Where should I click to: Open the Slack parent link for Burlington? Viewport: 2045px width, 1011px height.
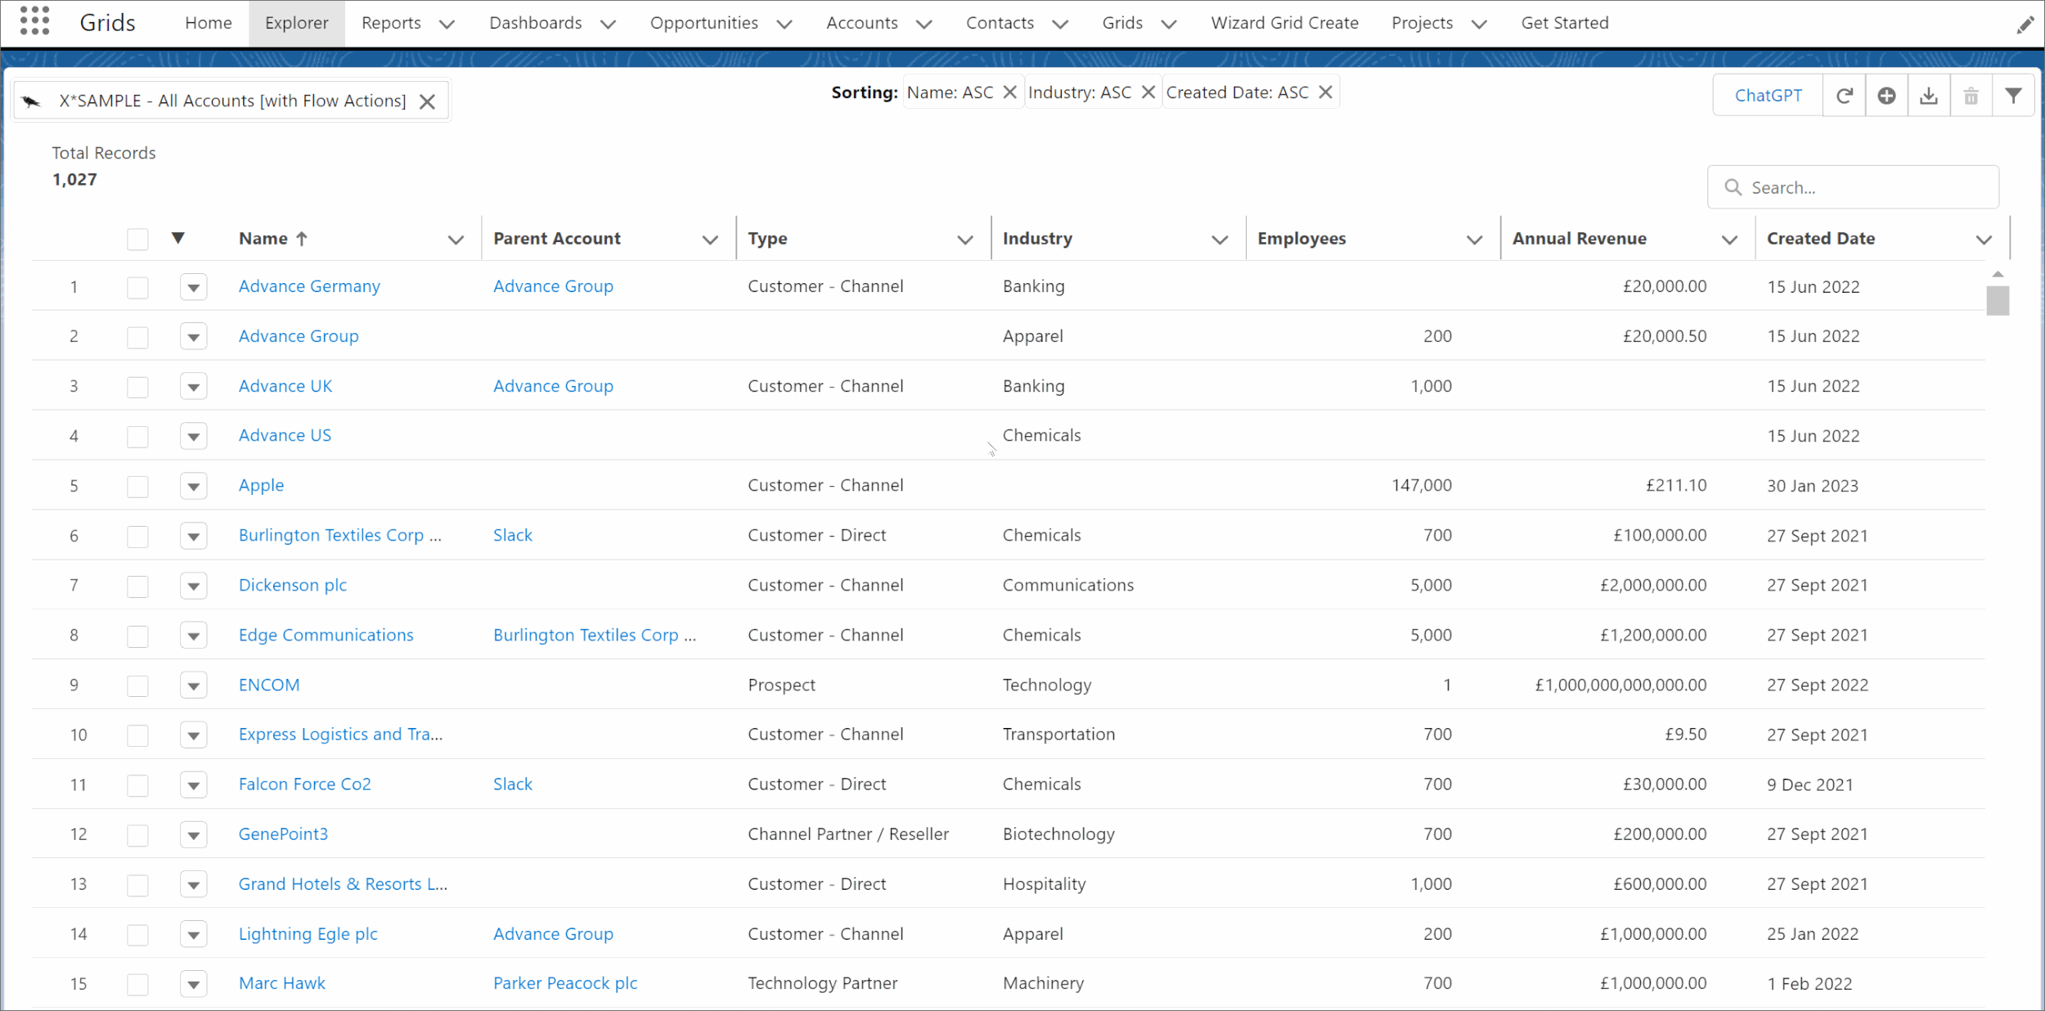(513, 535)
